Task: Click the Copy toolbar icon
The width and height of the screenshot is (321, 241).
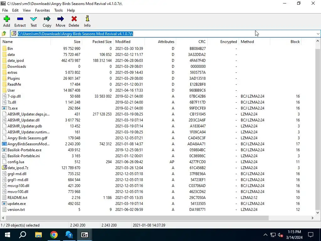Action: [47, 19]
